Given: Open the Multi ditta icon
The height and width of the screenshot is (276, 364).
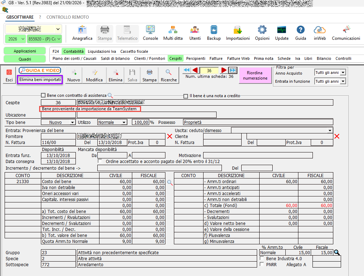Looking at the screenshot, I should 173,33.
